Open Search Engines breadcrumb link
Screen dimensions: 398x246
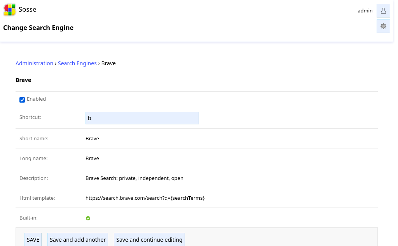click(77, 63)
